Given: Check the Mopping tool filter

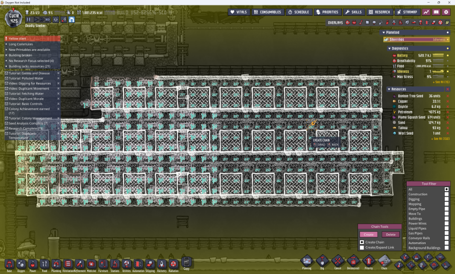Looking at the screenshot, I should (x=446, y=204).
